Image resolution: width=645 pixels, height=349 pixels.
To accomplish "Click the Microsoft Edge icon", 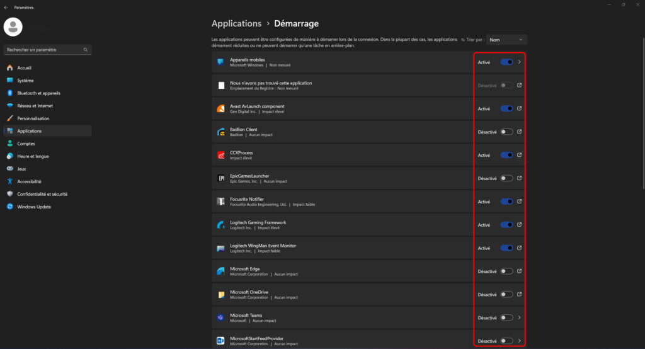I will click(221, 272).
